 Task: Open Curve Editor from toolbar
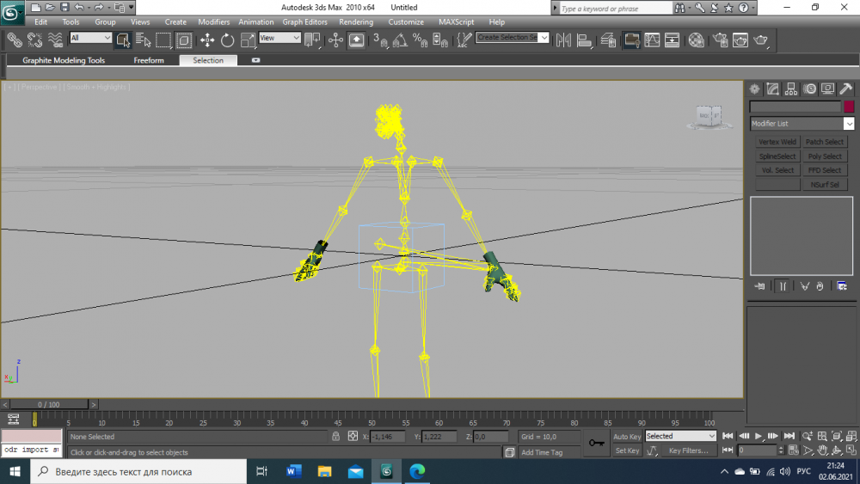coord(653,40)
